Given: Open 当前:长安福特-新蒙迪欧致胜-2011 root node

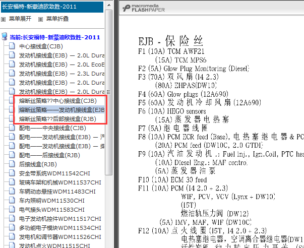Looking at the screenshot, I should (x=55, y=37).
